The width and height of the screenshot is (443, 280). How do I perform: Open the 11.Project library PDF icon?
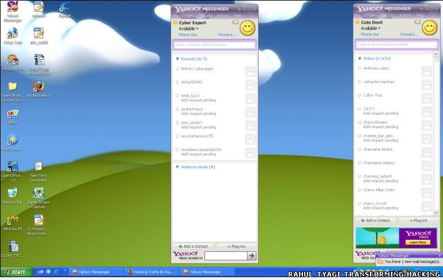click(39, 225)
